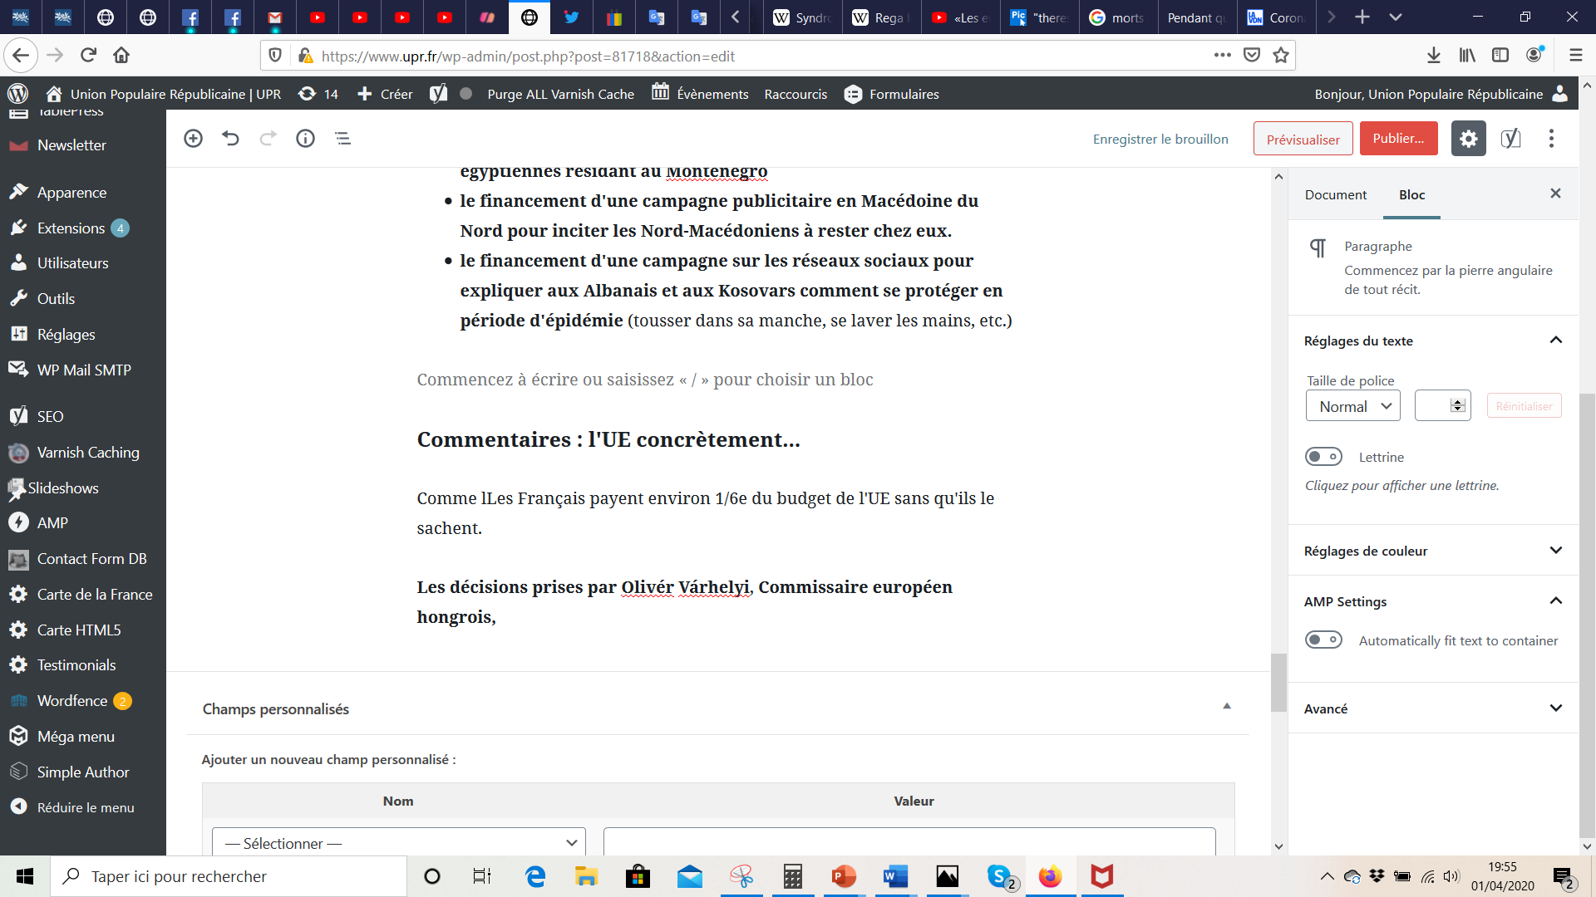Undo the last edit
This screenshot has width=1596, height=897.
click(230, 139)
